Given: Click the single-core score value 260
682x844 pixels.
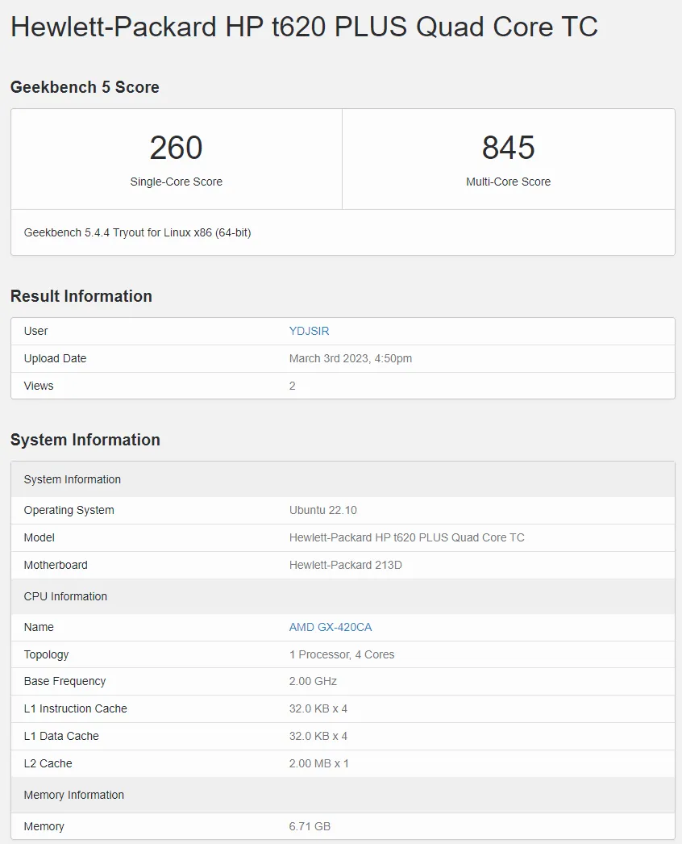Looking at the screenshot, I should point(176,148).
